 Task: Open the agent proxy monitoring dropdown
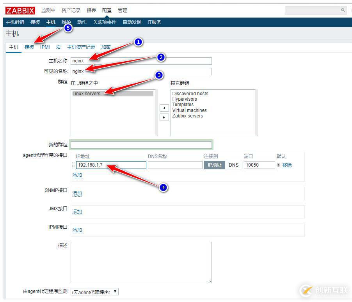(94, 292)
